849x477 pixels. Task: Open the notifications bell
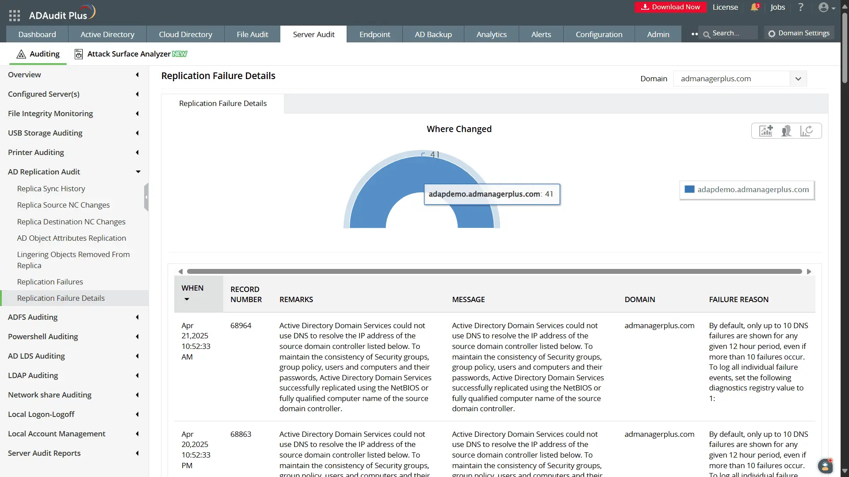coord(754,7)
